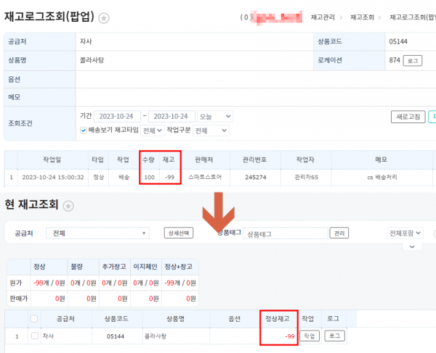Click the 새로고침 button
The image size is (436, 353).
tap(408, 117)
